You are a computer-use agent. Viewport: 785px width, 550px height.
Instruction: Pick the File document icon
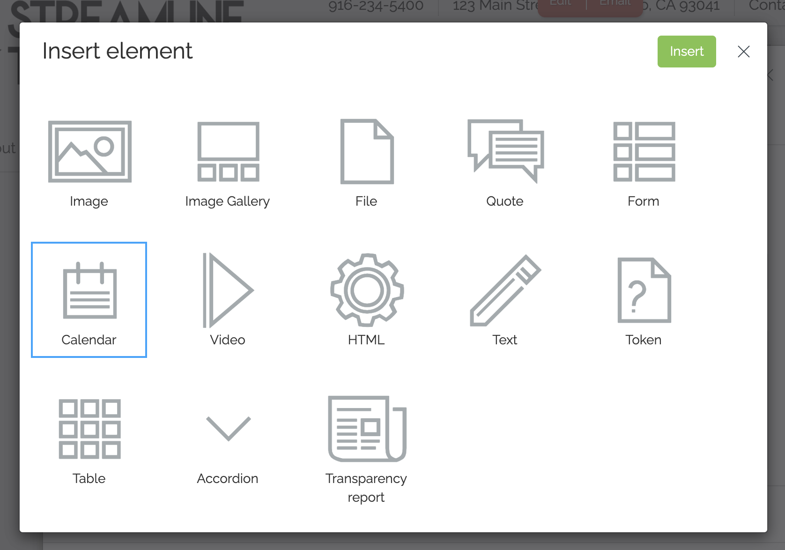coord(367,151)
